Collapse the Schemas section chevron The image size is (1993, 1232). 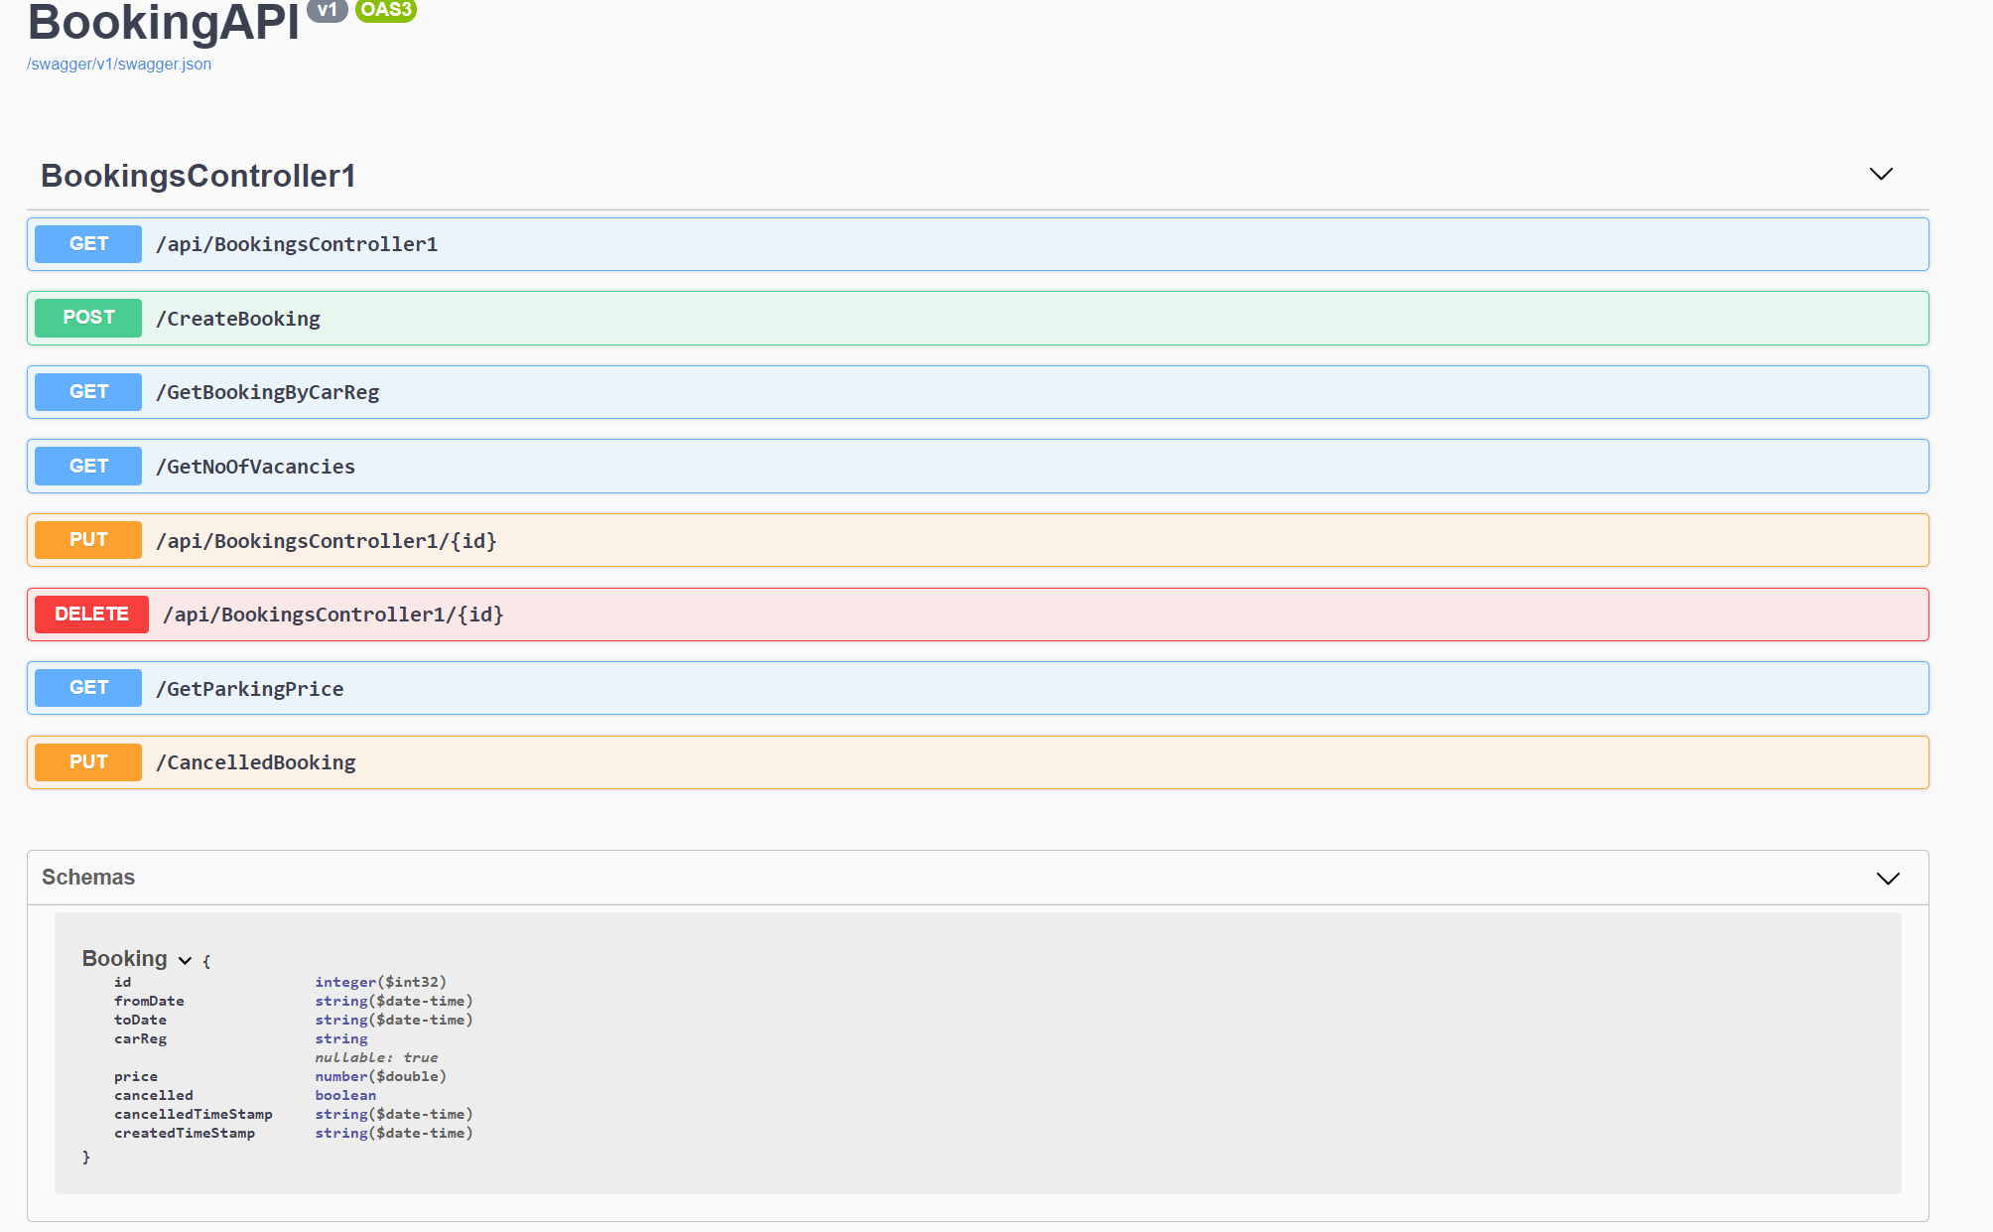click(x=1888, y=878)
